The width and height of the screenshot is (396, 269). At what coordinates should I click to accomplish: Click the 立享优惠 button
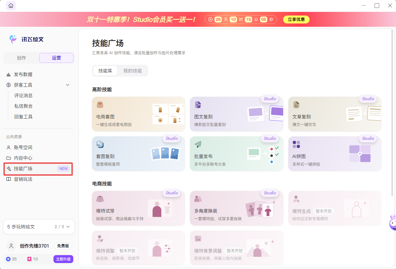(296, 19)
